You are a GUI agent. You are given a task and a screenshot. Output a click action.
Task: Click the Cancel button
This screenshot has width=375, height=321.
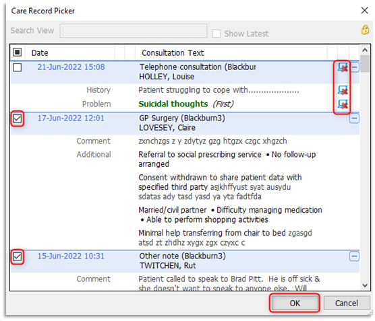pyautogui.click(x=347, y=303)
